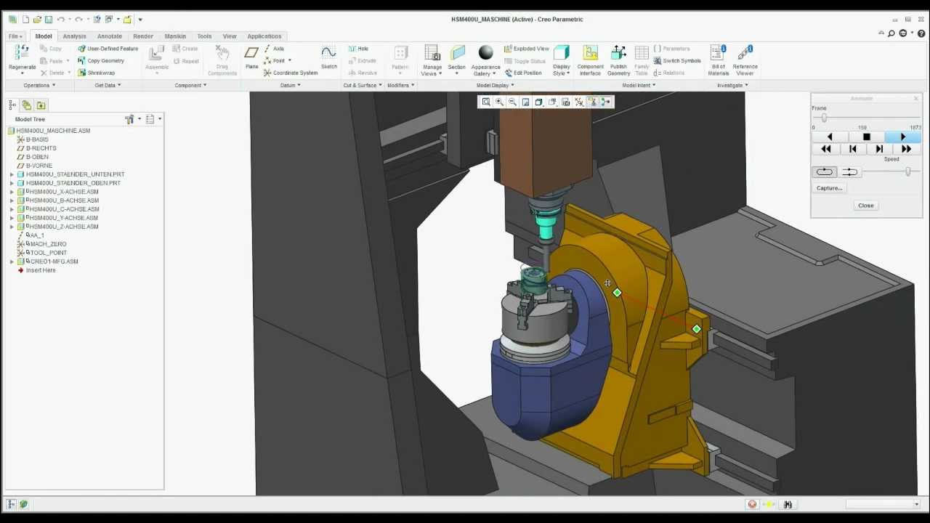This screenshot has width=930, height=523.
Task: Open the File menu
Action: click(x=15, y=36)
